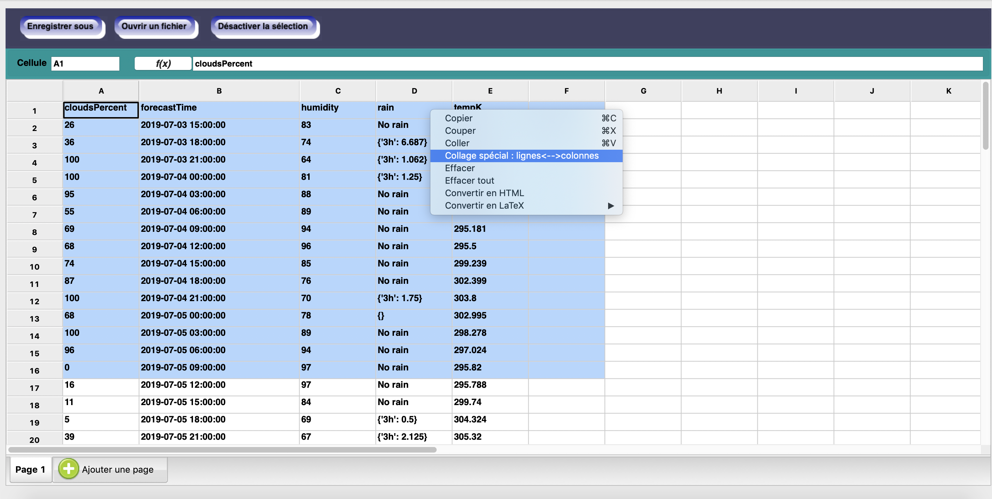992x499 pixels.
Task: Click Désactiver la sélection button
Action: coord(264,27)
